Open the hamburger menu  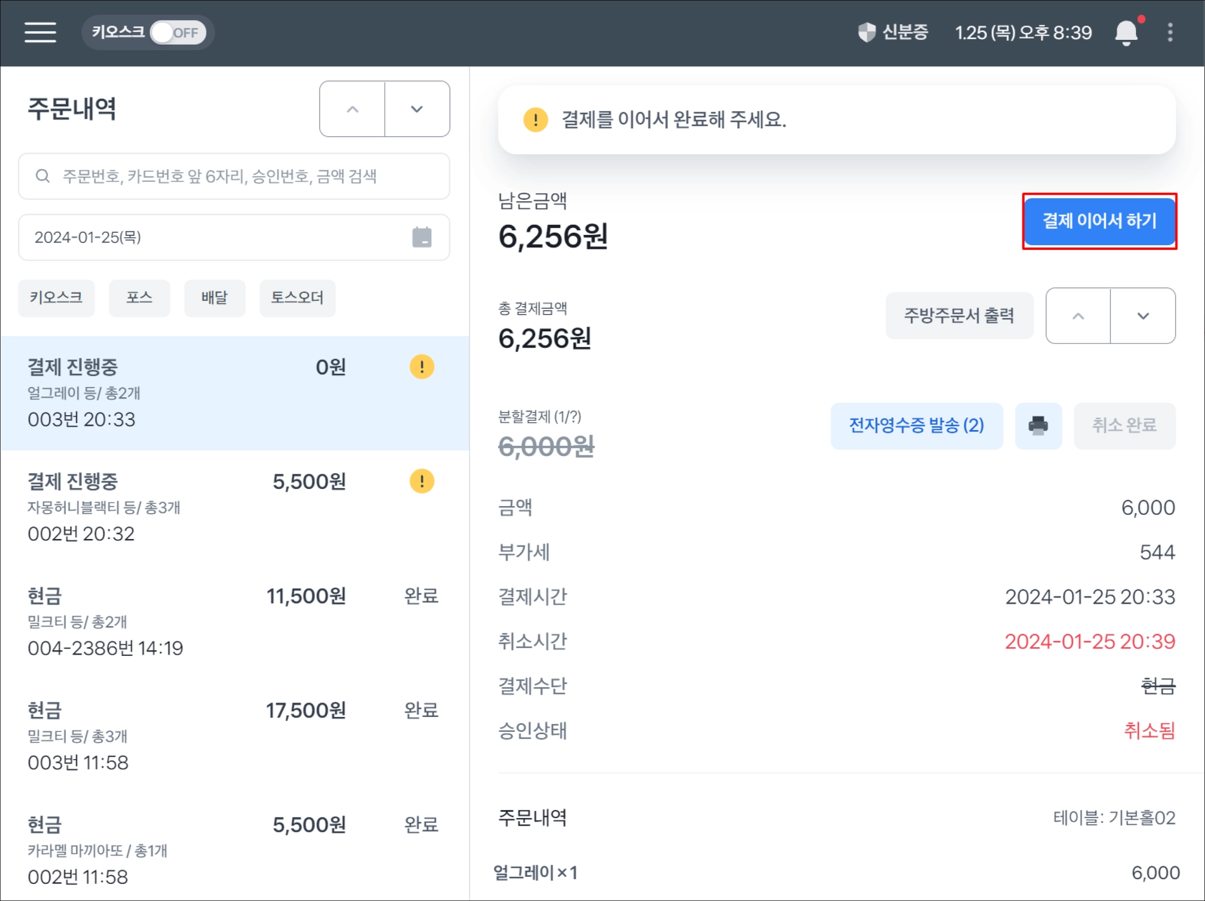pos(40,32)
